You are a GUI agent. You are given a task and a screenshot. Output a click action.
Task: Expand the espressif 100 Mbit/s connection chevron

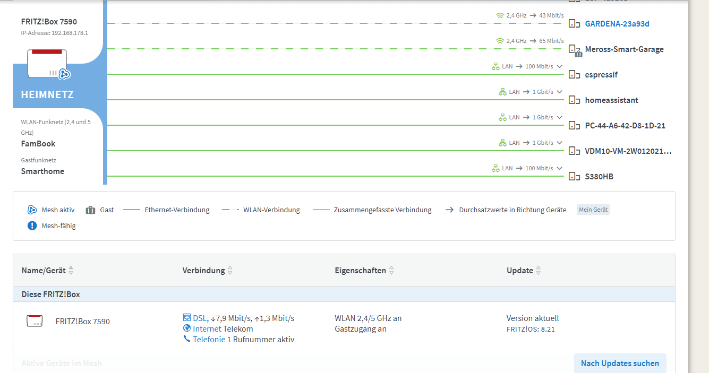559,66
